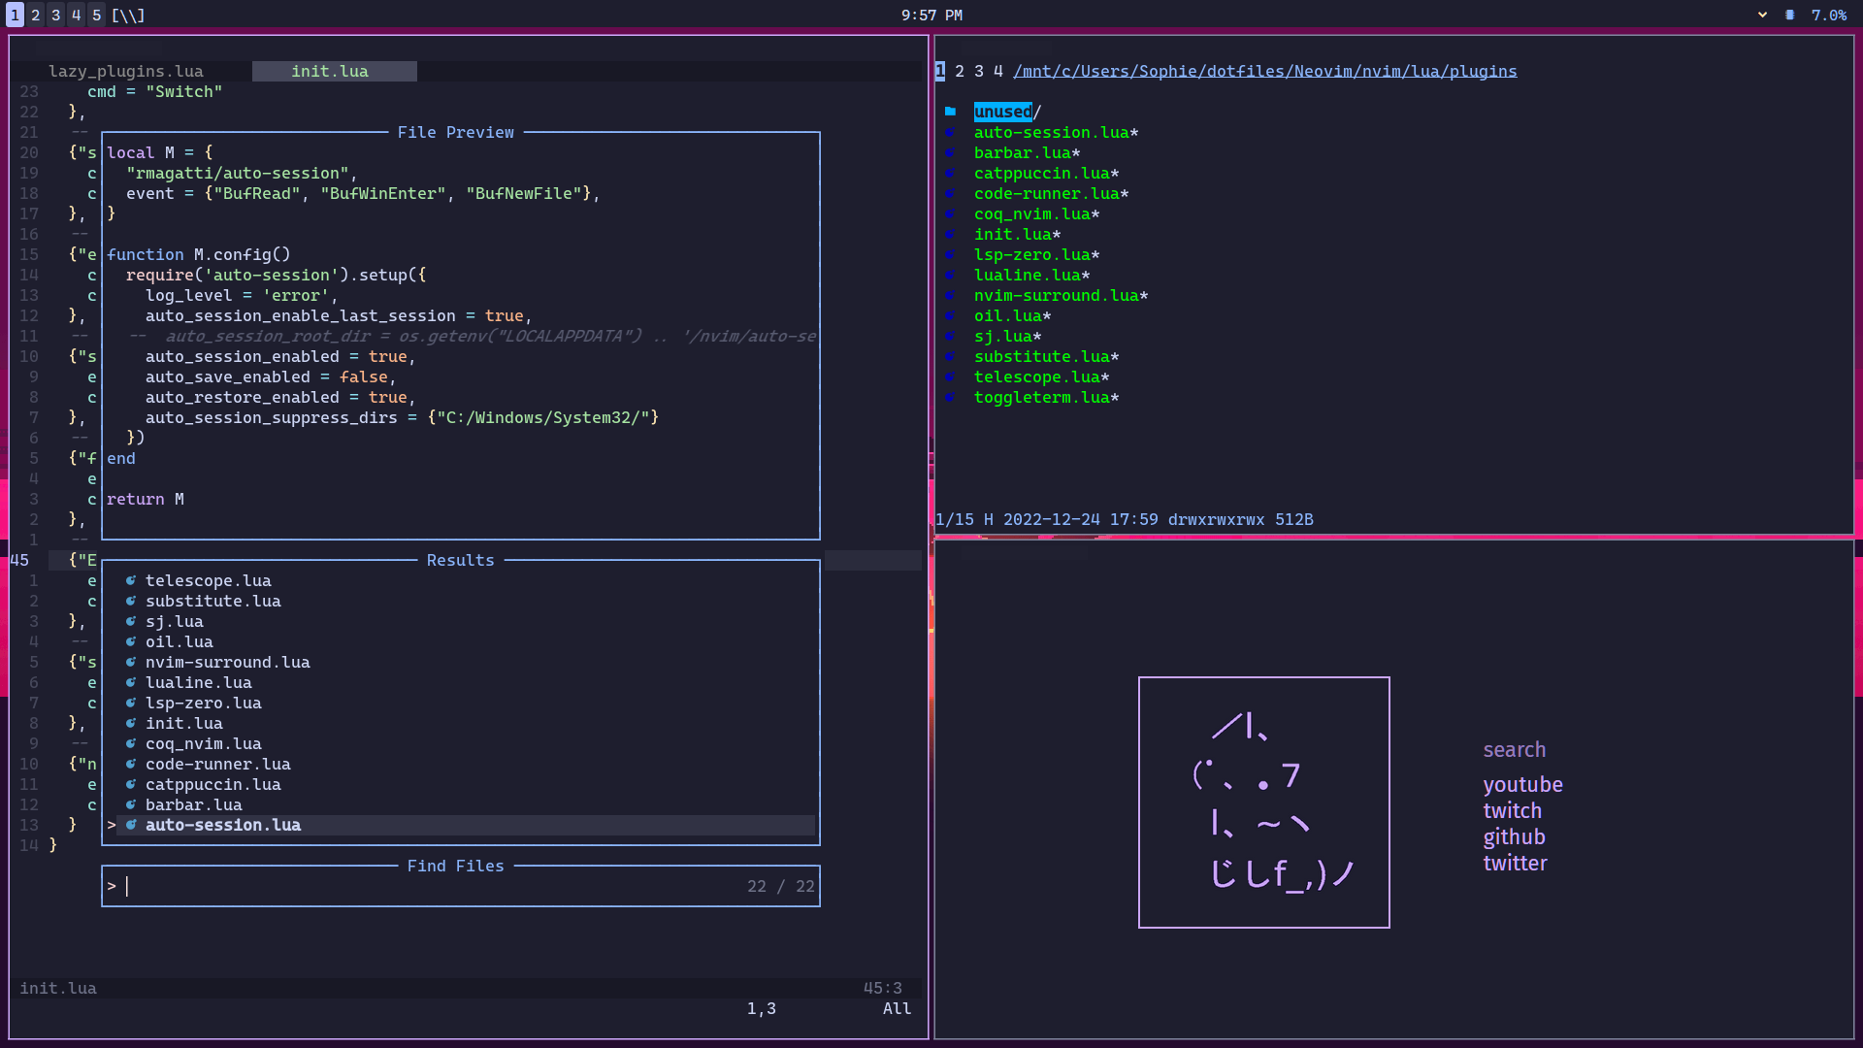Click Lua icon beside telescope.lua in Results
The height and width of the screenshot is (1048, 1863).
(131, 580)
